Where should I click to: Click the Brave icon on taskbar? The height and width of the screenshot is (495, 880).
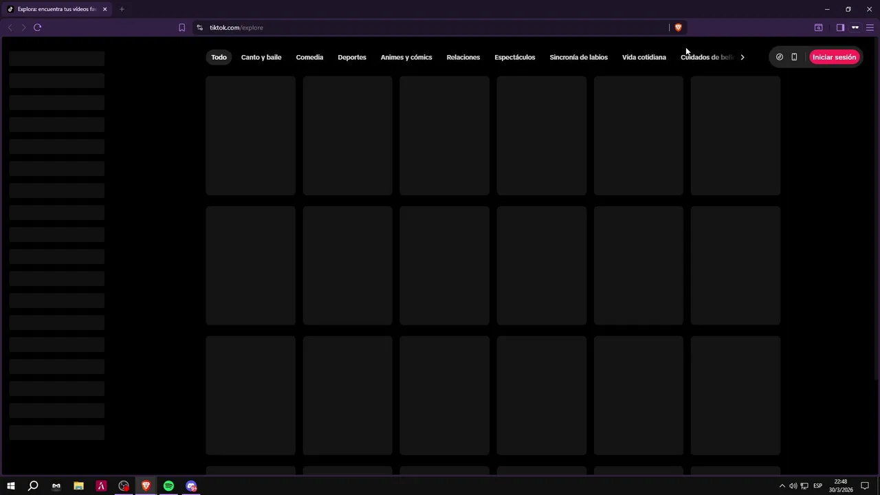click(x=146, y=486)
